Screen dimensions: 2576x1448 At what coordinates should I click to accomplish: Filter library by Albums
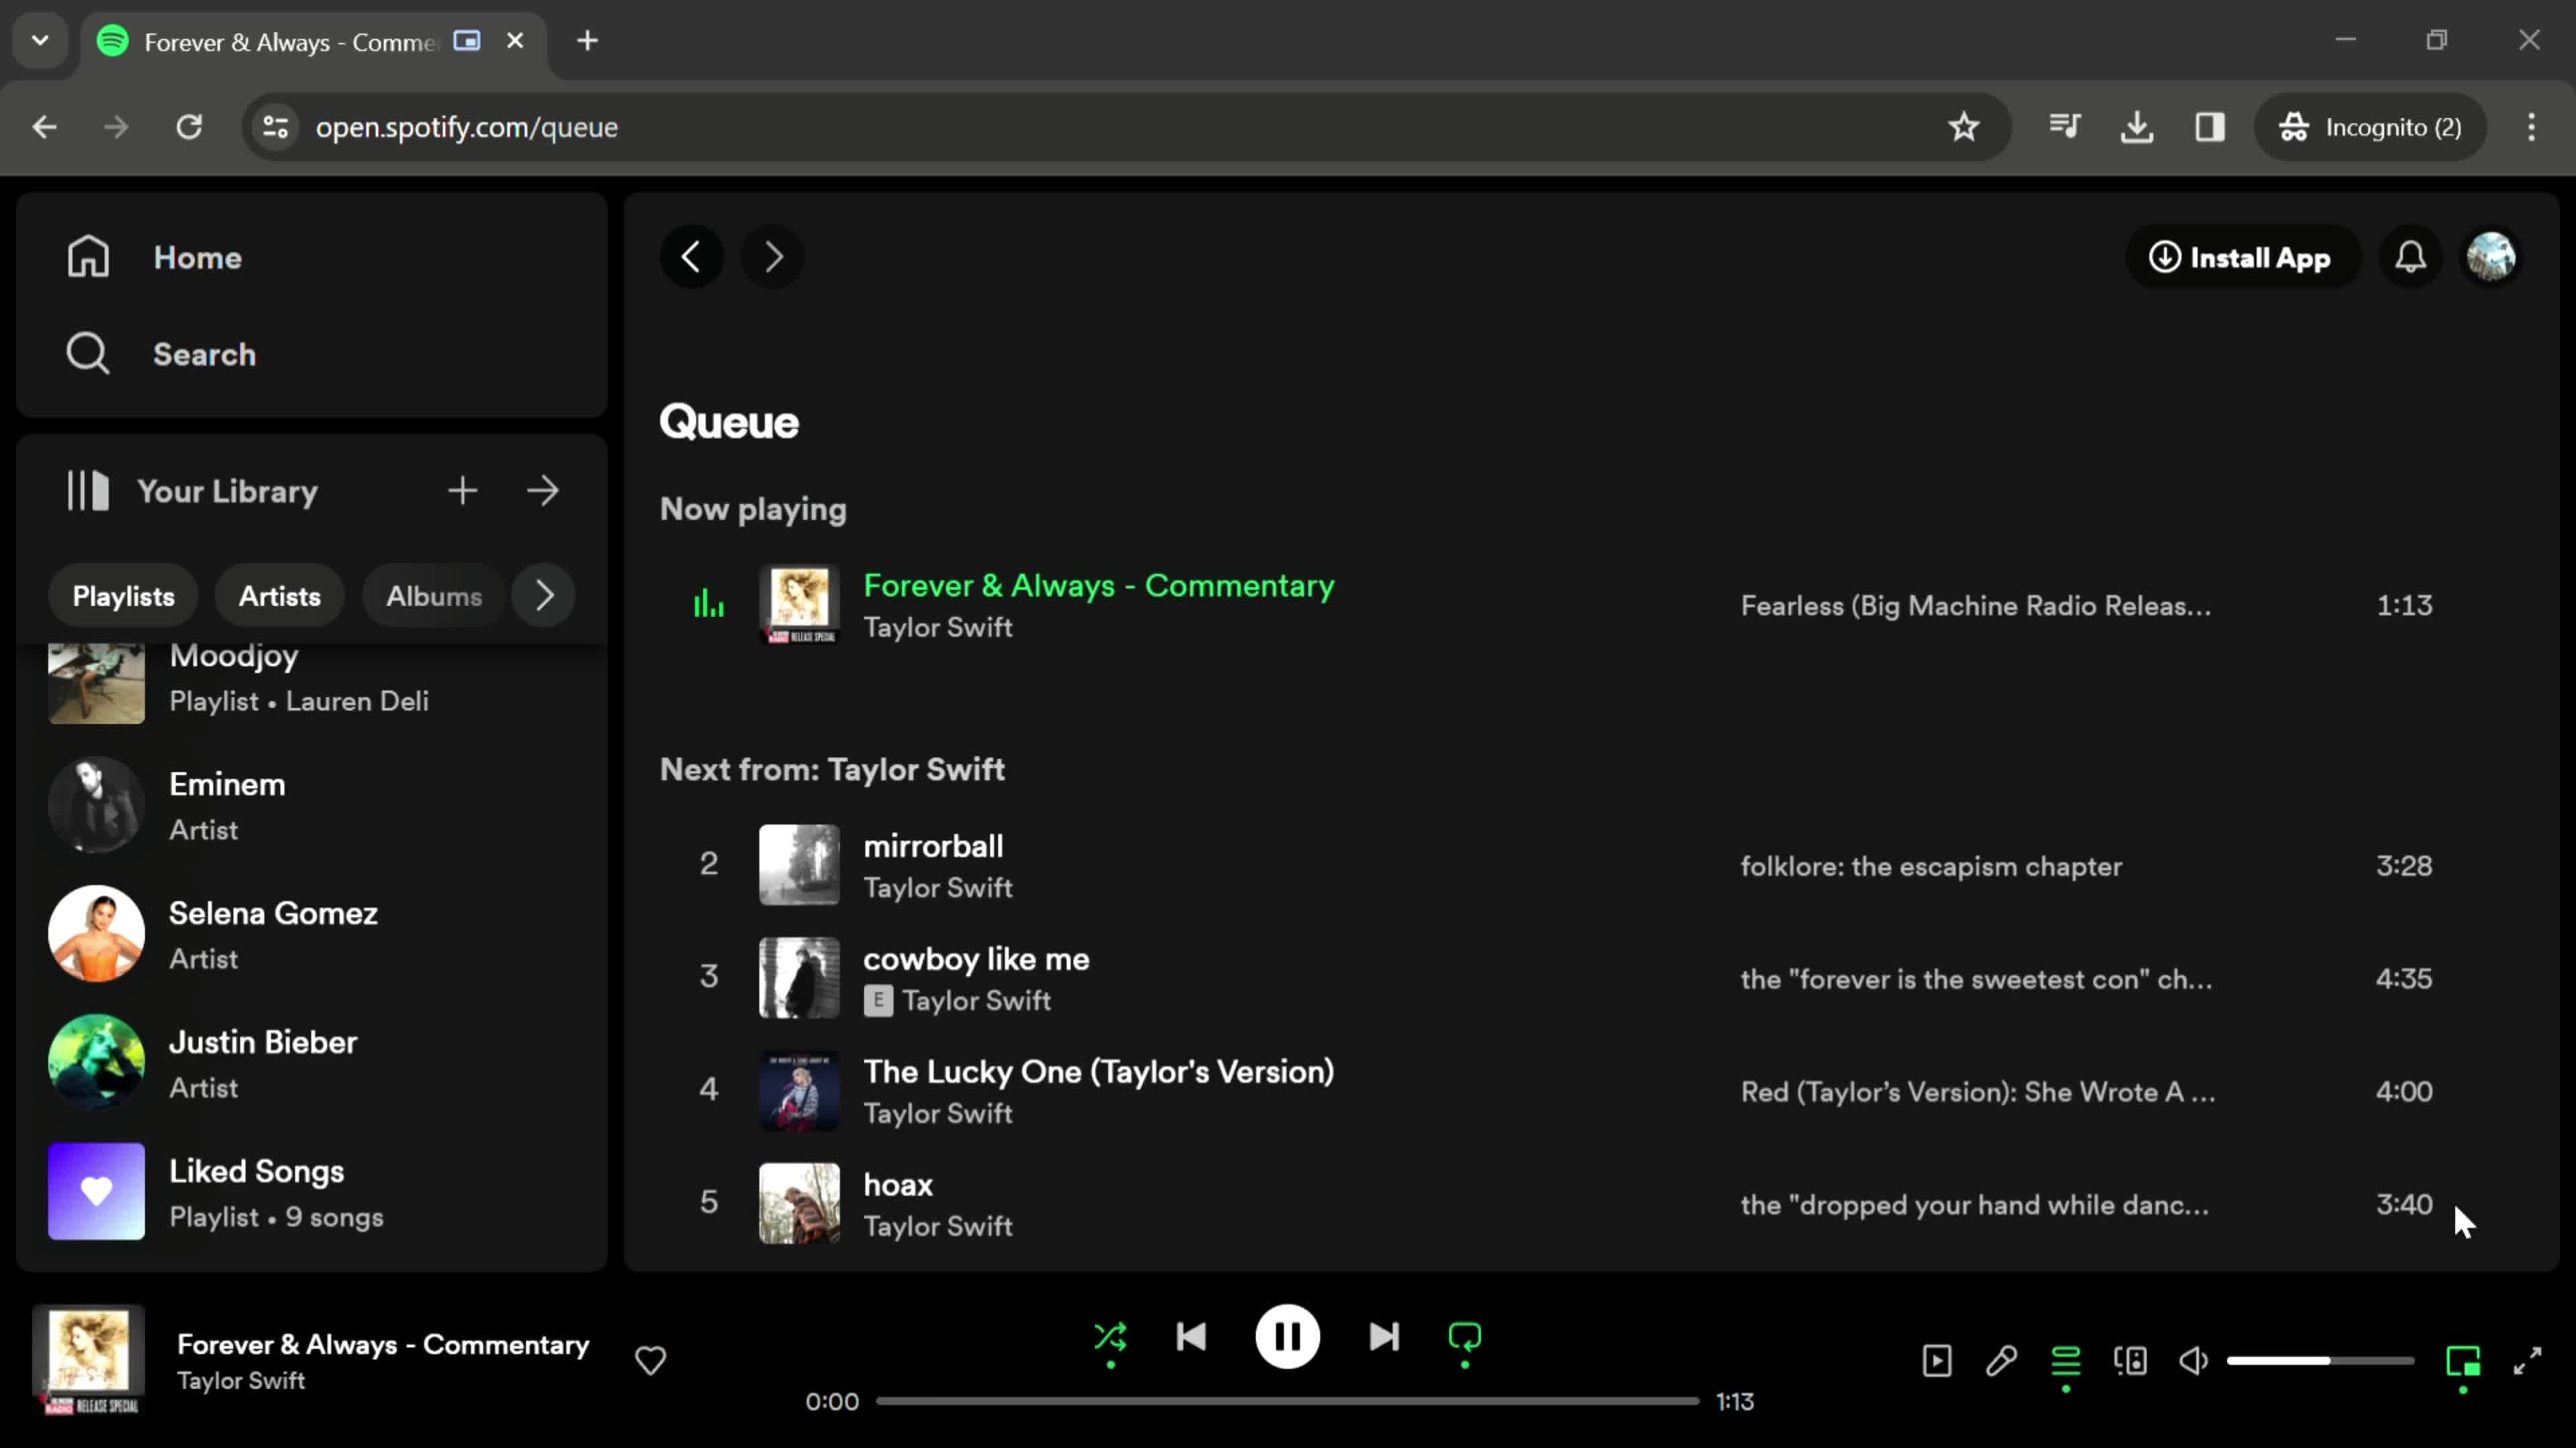[x=434, y=595]
